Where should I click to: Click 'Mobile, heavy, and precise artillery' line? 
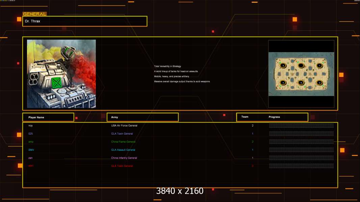tap(172, 76)
